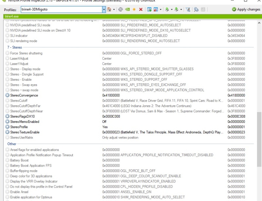Select 'Display the VRR Overlay Indicator' row

(128, 181)
